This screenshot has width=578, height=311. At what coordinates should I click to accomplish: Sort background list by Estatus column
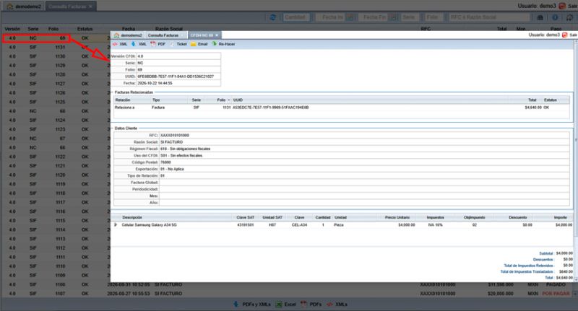click(x=85, y=29)
